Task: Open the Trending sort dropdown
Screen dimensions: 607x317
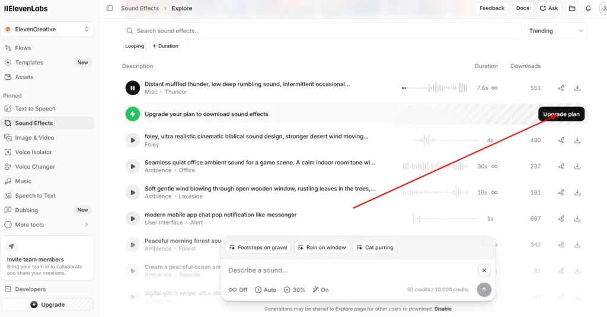Action: click(556, 31)
